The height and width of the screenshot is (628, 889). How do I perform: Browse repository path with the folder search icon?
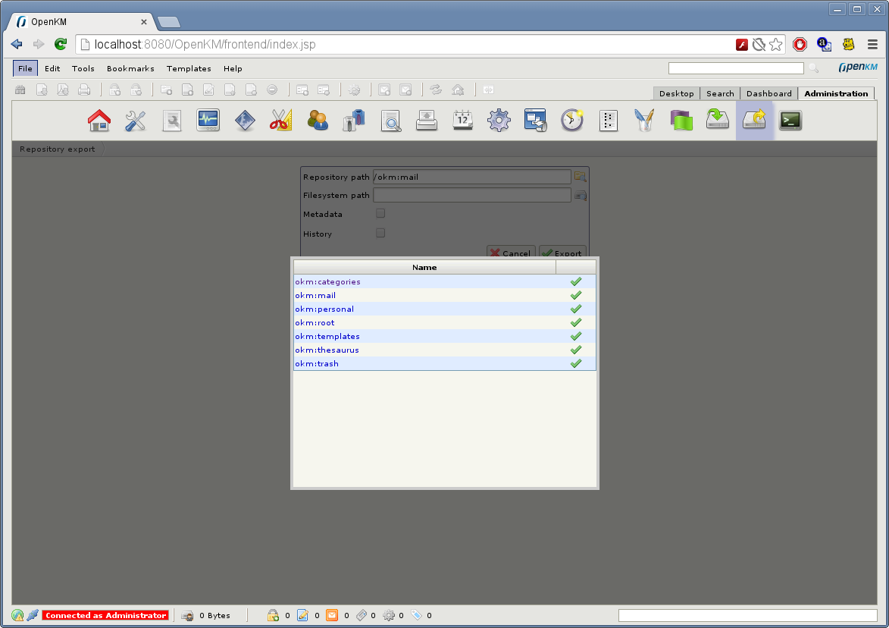pos(581,176)
